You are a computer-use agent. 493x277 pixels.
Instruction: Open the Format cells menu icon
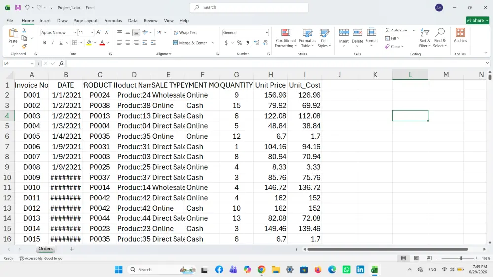point(371,32)
